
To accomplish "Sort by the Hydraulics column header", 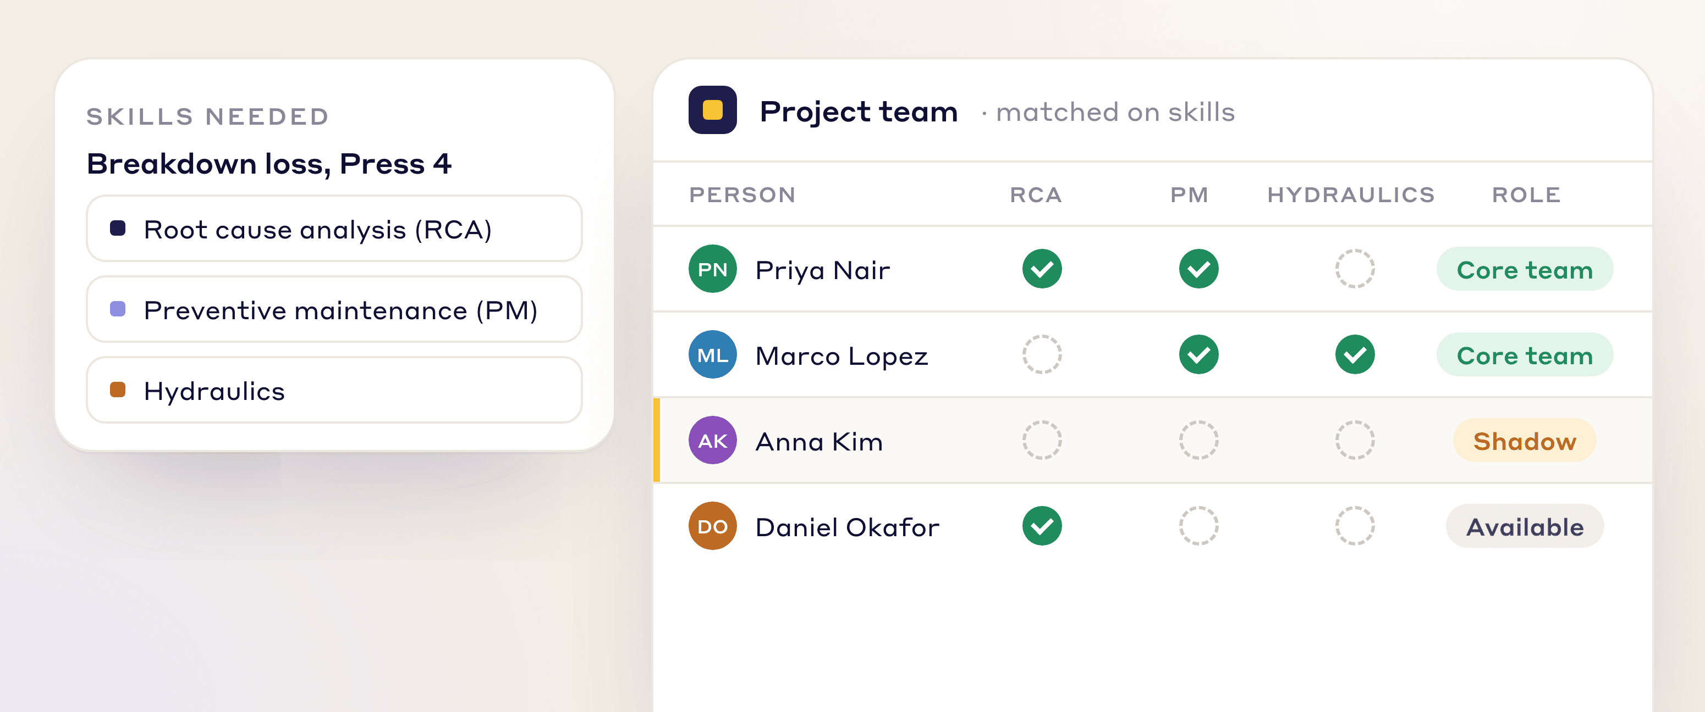I will (x=1351, y=195).
